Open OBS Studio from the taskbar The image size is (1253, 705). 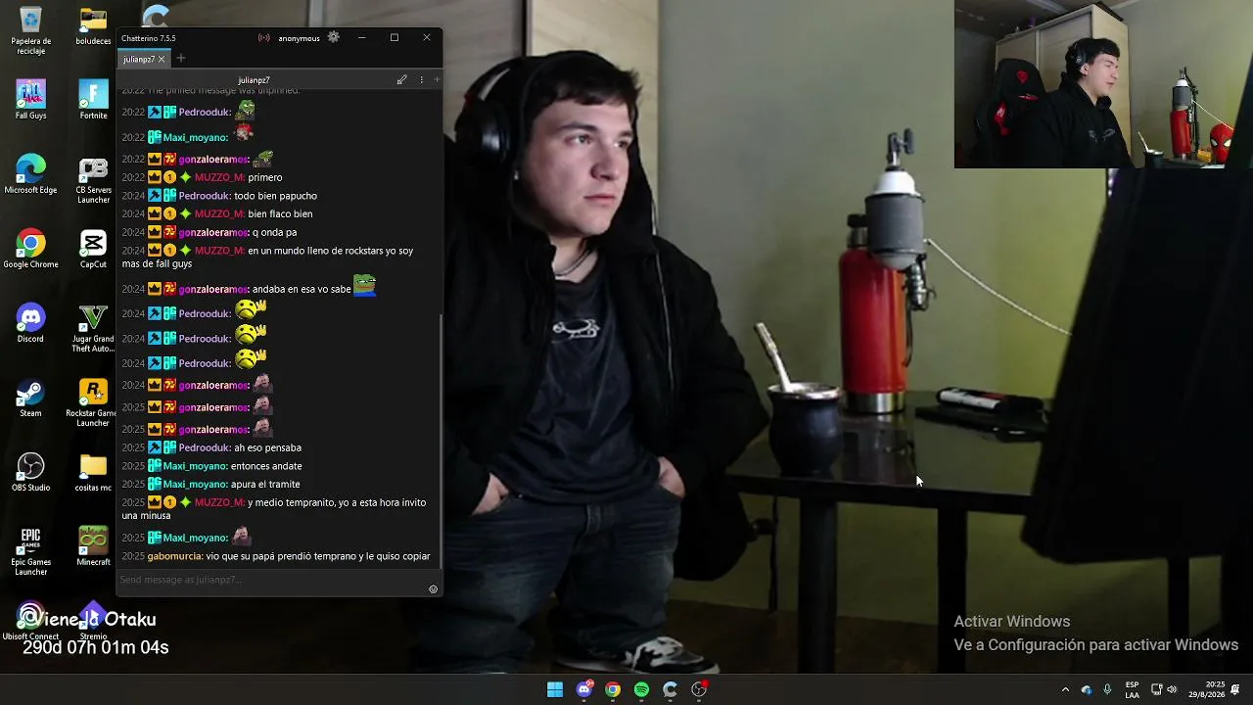click(x=699, y=689)
